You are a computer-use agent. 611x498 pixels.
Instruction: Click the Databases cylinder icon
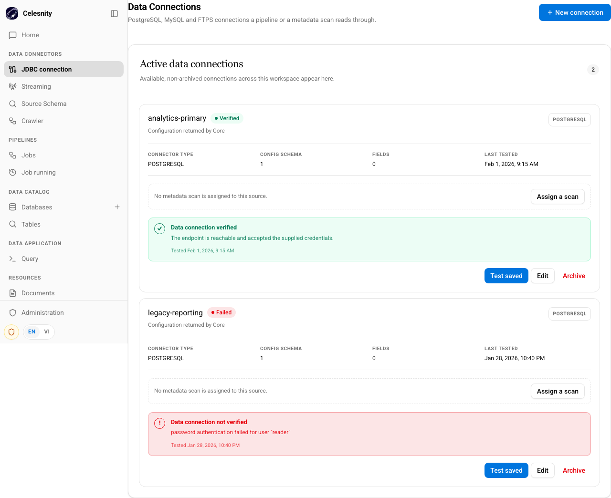pyautogui.click(x=13, y=207)
